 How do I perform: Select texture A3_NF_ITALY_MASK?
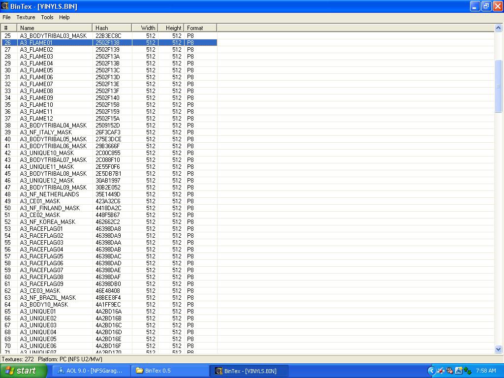pyautogui.click(x=46, y=132)
